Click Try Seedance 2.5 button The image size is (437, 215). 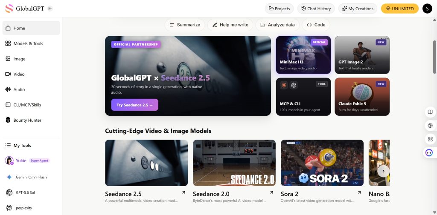[134, 105]
